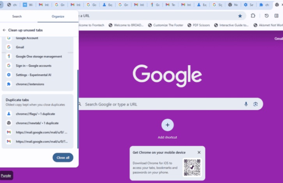Switch to the Settings gear-icon tab
Image resolution: width=283 pixels, height=183 pixels.
[x=249, y=5]
